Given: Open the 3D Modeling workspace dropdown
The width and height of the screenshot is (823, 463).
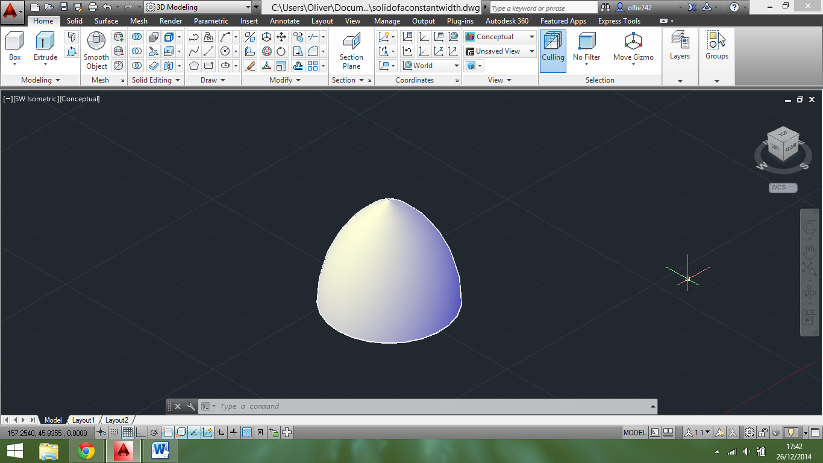Looking at the screenshot, I should point(198,7).
